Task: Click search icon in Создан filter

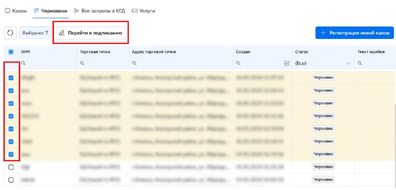Action: pos(238,63)
